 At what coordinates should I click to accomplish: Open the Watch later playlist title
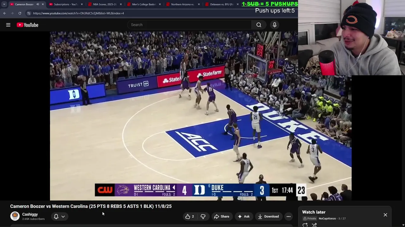(x=314, y=212)
